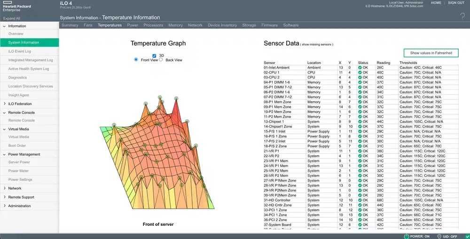Select the 21-VR P1 sensor name
470x239 pixels.
pyautogui.click(x=271, y=151)
